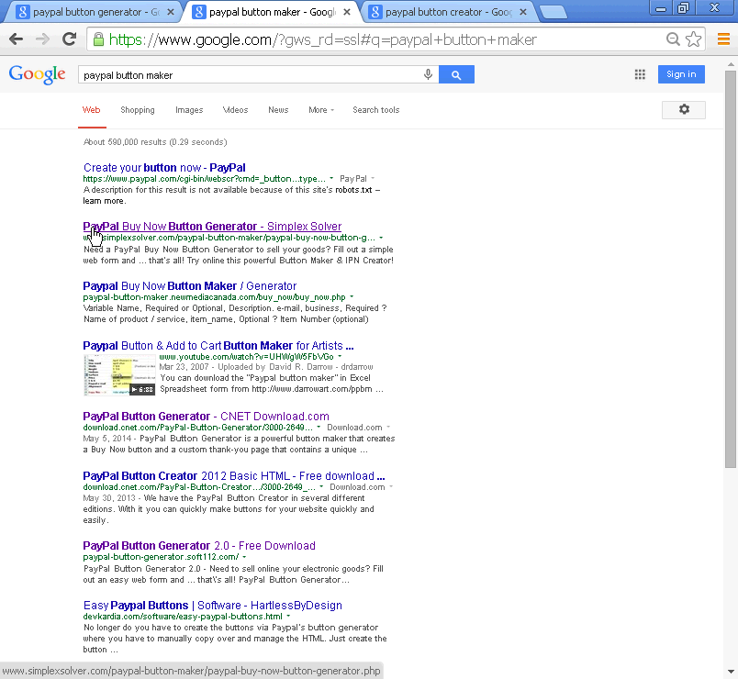Reload the page with refresh icon
The image size is (738, 679).
click(70, 39)
